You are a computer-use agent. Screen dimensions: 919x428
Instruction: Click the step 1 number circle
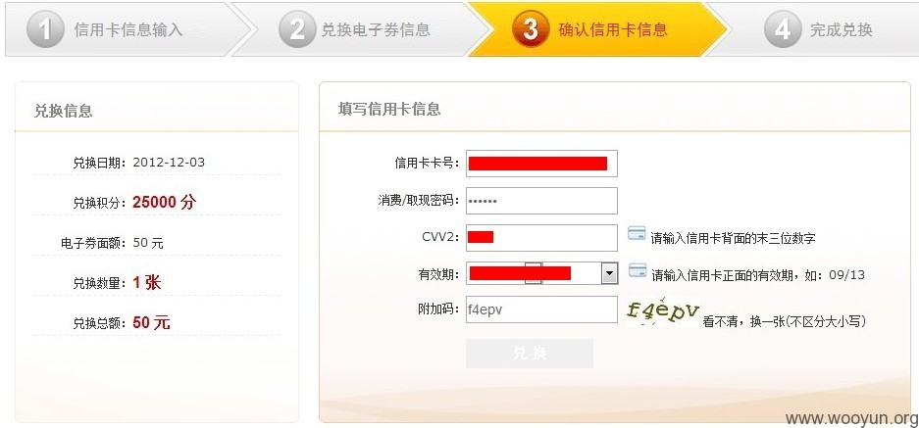pos(46,29)
